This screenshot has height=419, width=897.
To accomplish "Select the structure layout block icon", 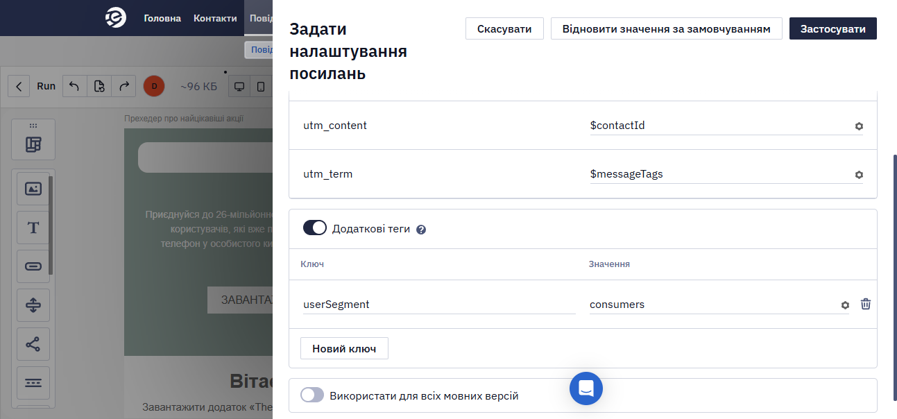I will (33, 144).
